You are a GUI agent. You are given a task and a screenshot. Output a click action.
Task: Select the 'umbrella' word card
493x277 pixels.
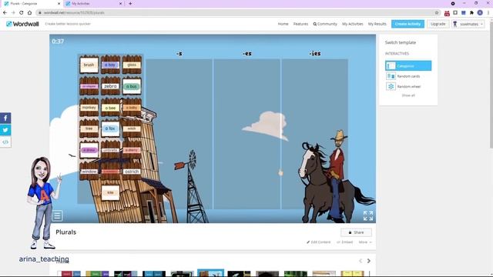coord(110,150)
